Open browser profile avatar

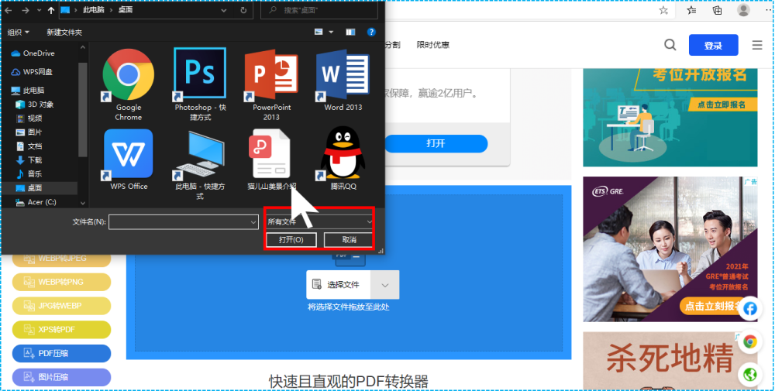click(x=743, y=10)
